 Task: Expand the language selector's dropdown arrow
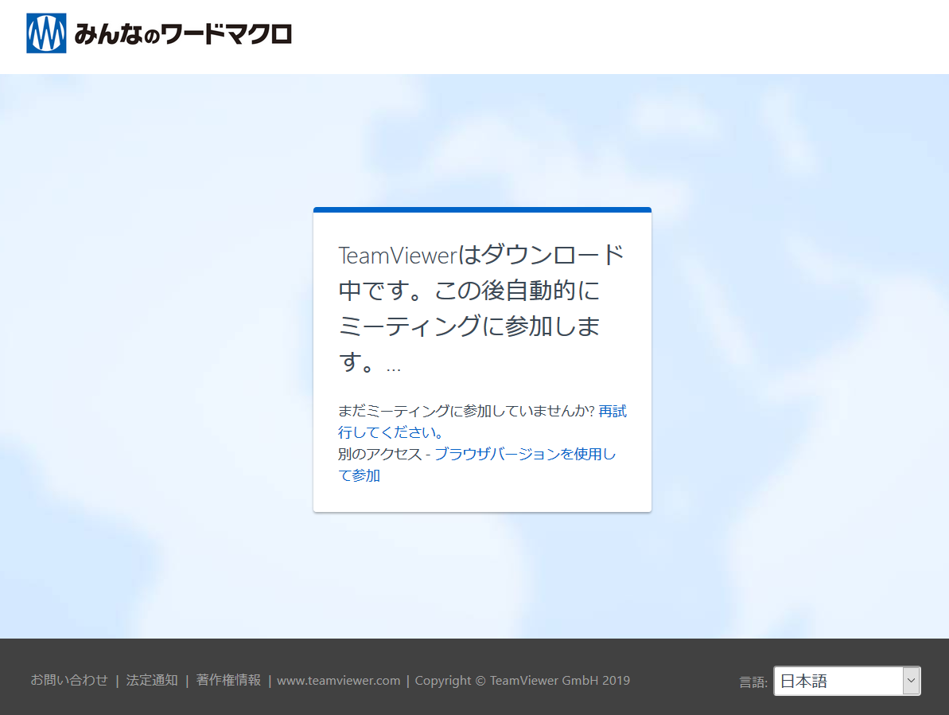[x=911, y=681]
